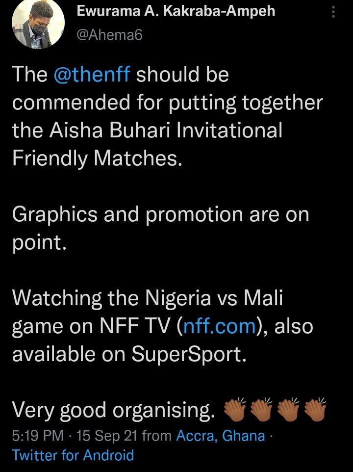353x472 pixels.
Task: Click the "Aisha Buhari Invitational" text
Action: coord(165,131)
